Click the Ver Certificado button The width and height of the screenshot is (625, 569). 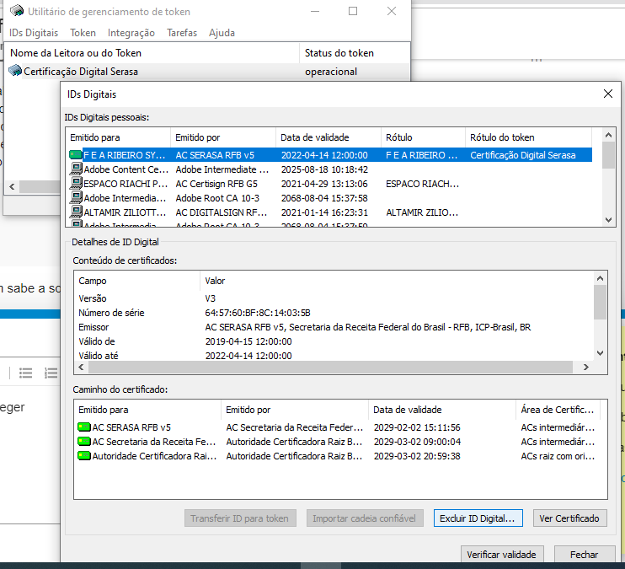click(569, 518)
